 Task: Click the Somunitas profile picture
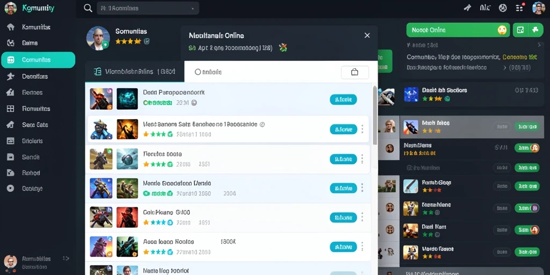[x=98, y=38]
